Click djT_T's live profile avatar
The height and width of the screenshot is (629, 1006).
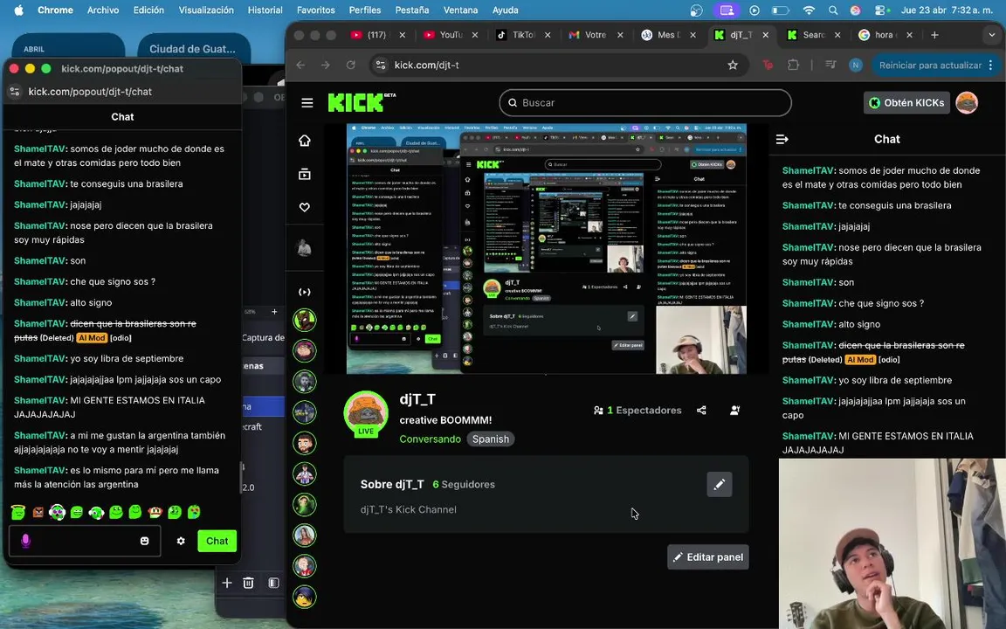point(366,414)
